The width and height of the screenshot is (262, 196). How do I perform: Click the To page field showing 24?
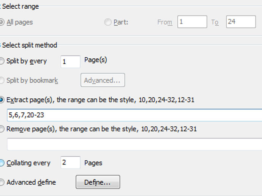point(241,22)
